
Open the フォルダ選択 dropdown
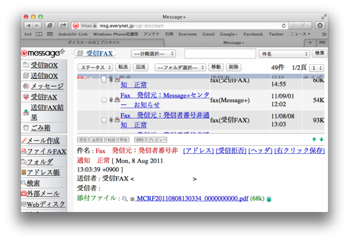pyautogui.click(x=180, y=67)
